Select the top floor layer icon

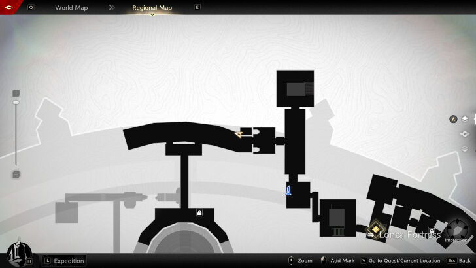tap(465, 119)
